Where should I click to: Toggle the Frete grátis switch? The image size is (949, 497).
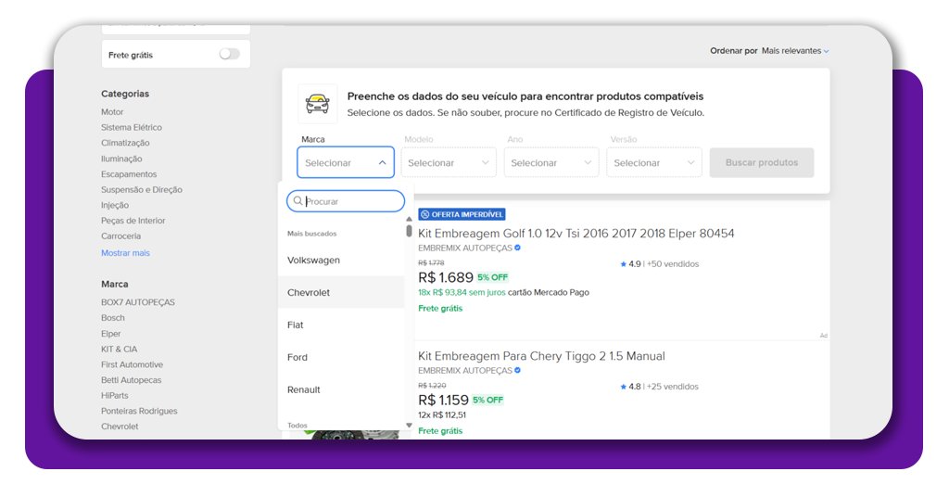(230, 55)
